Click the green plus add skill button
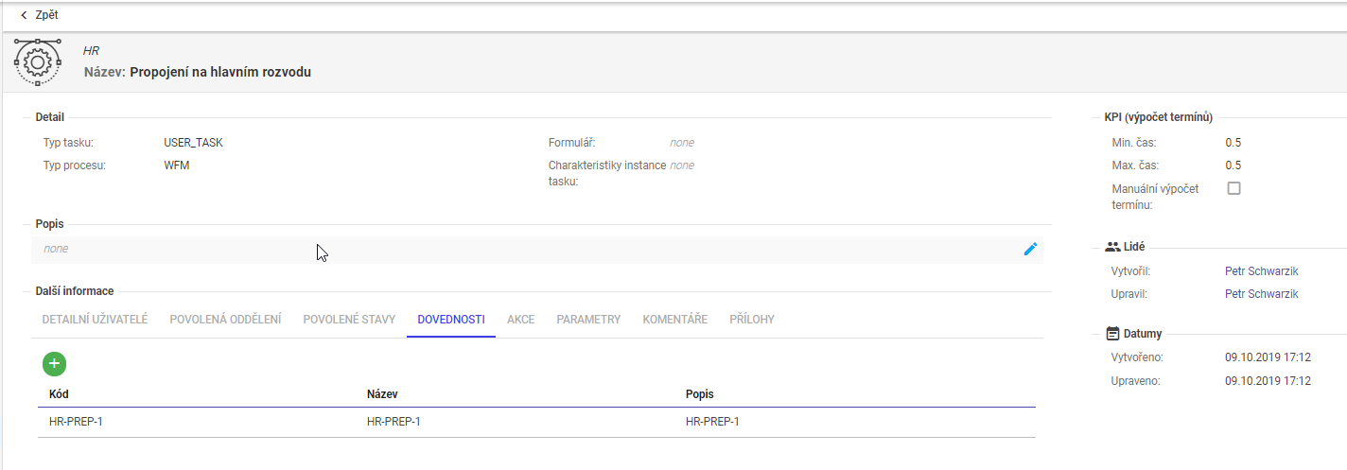Screen dimensions: 1347x470 coord(54,364)
